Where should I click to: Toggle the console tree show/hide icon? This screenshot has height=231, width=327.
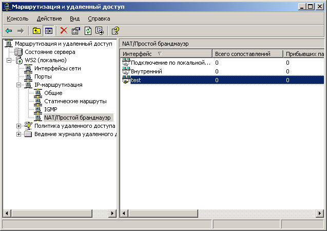point(49,31)
